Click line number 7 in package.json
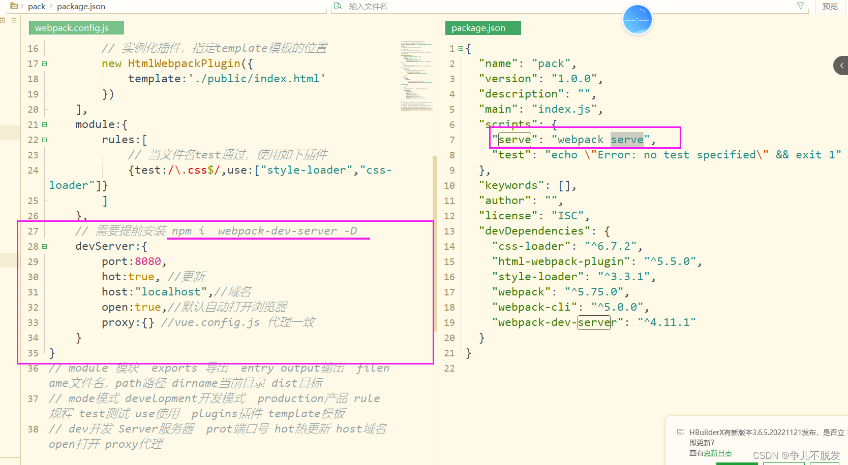Viewport: 848px width, 465px height. (x=452, y=140)
